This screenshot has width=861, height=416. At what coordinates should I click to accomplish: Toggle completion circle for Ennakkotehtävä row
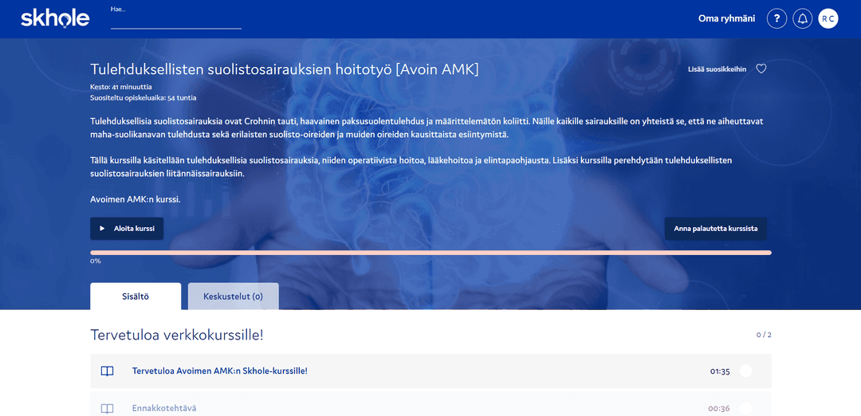(745, 408)
